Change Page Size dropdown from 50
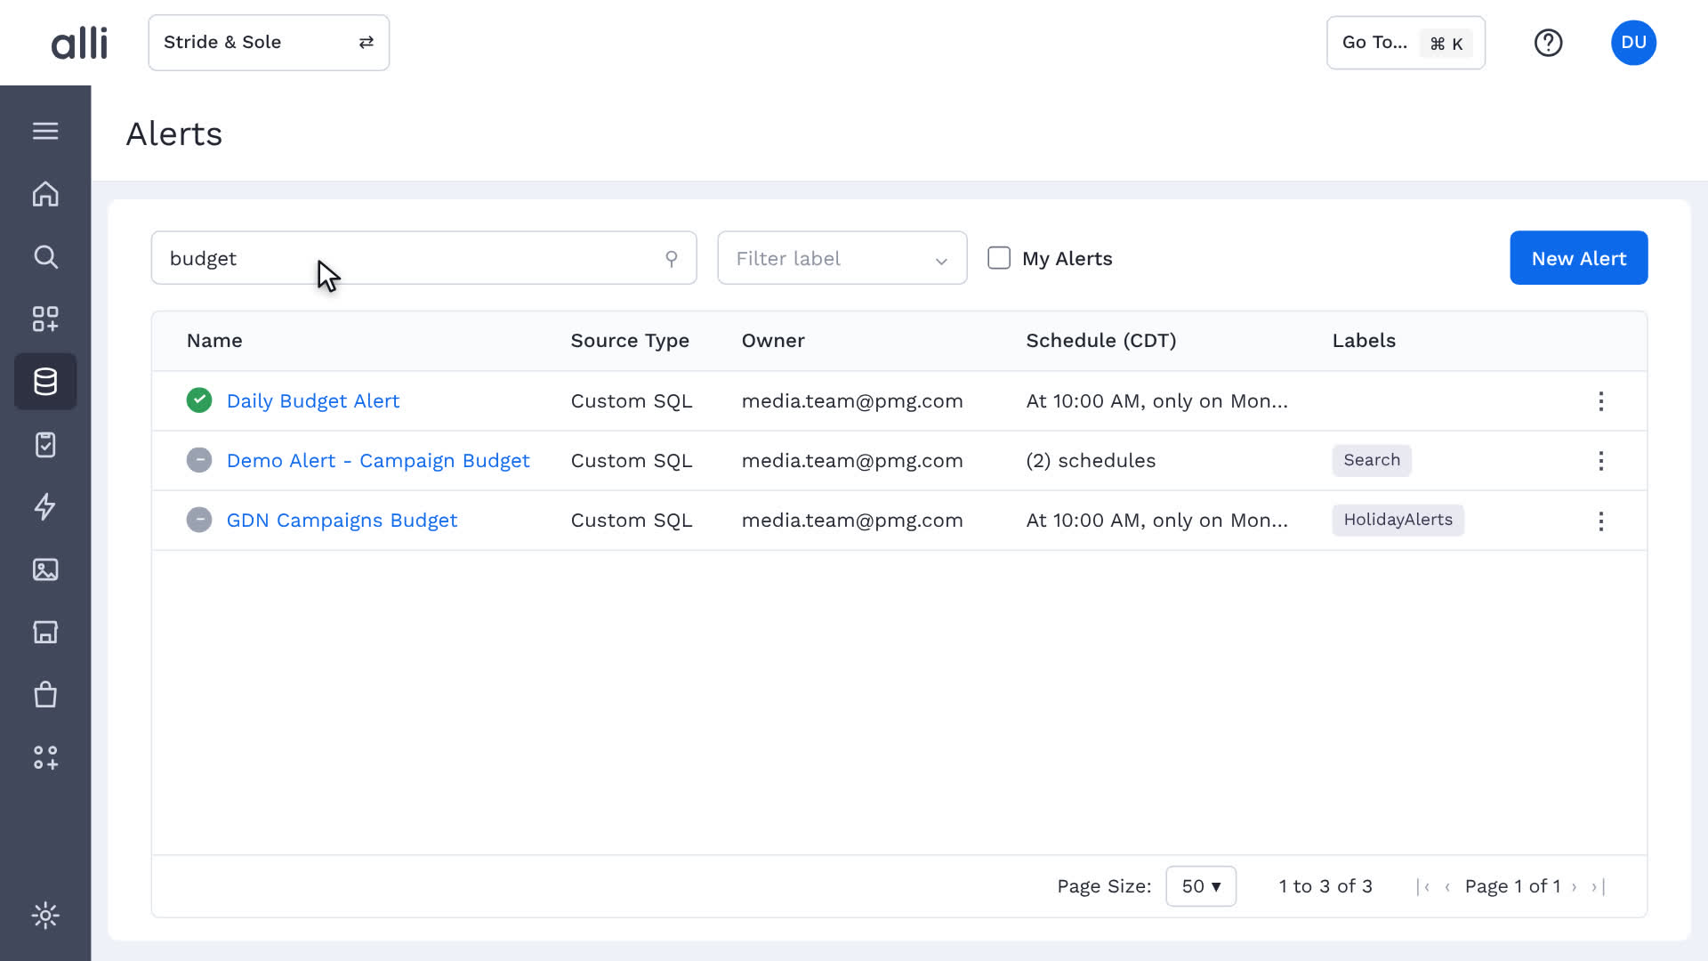This screenshot has width=1708, height=961. [1201, 886]
